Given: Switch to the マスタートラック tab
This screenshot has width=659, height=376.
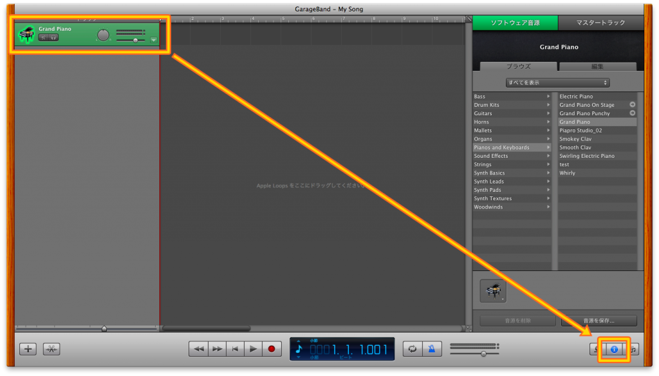Looking at the screenshot, I should (601, 23).
